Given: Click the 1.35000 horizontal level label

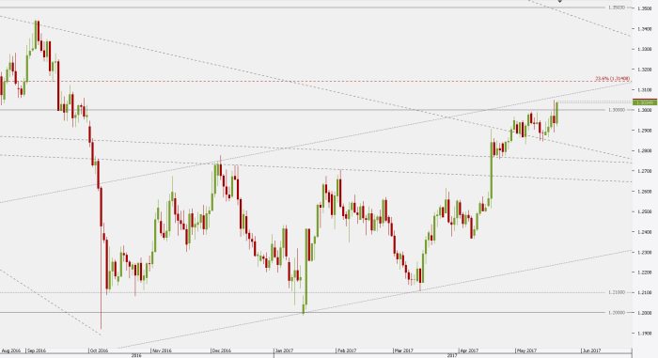Looking at the screenshot, I should click(617, 8).
